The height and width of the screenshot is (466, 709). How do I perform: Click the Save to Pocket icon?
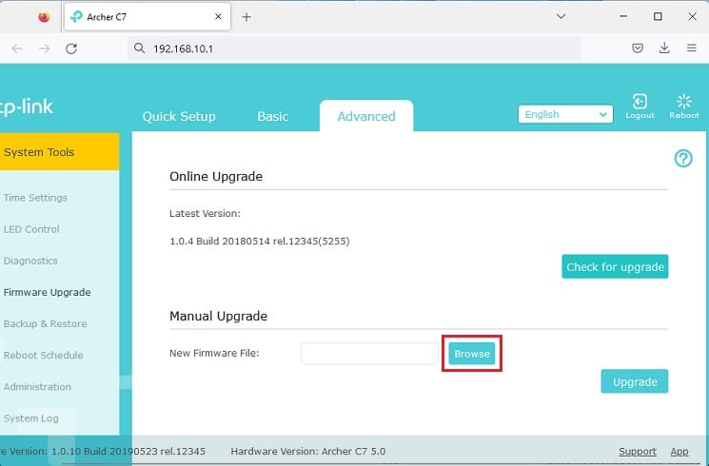(x=638, y=48)
